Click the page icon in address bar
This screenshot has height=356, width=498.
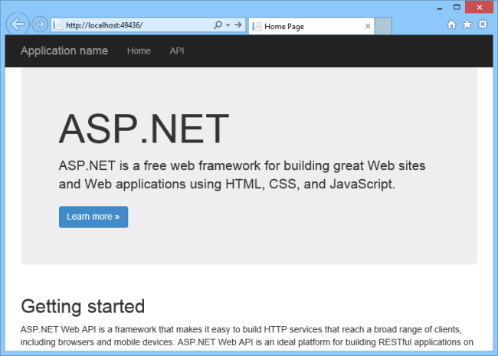pos(57,25)
